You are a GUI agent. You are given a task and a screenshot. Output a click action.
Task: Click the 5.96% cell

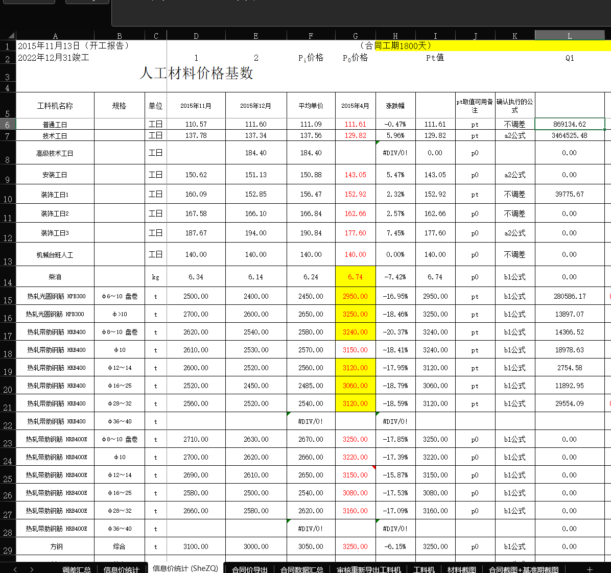[395, 135]
